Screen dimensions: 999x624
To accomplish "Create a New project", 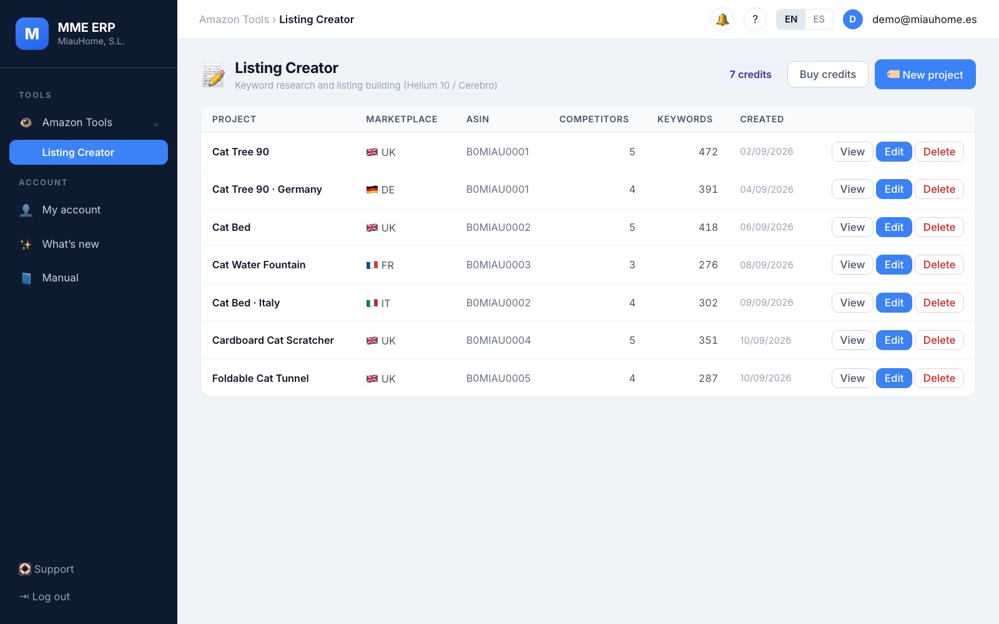I will click(x=925, y=74).
